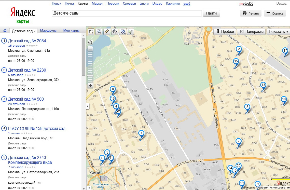
Task: Open Детский сад № 2084 result link
Action: [x=27, y=41]
